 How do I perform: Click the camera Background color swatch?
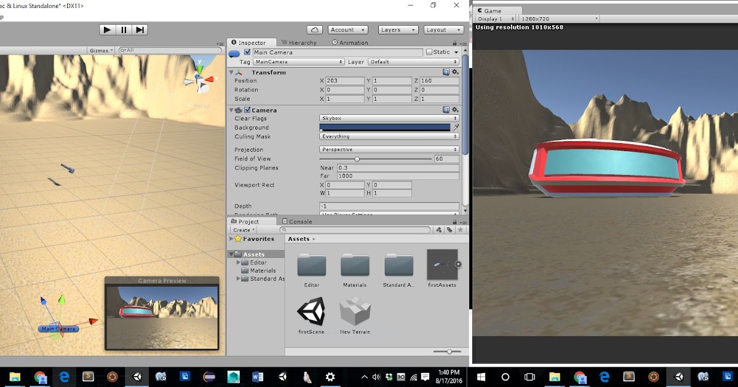pos(387,127)
